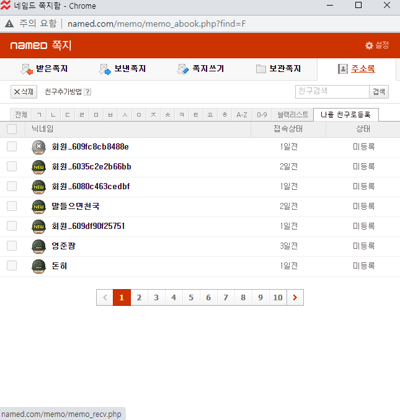Screen dimensions: 400x420
Task: Click the 주소록 address book icon
Action: pyautogui.click(x=343, y=69)
